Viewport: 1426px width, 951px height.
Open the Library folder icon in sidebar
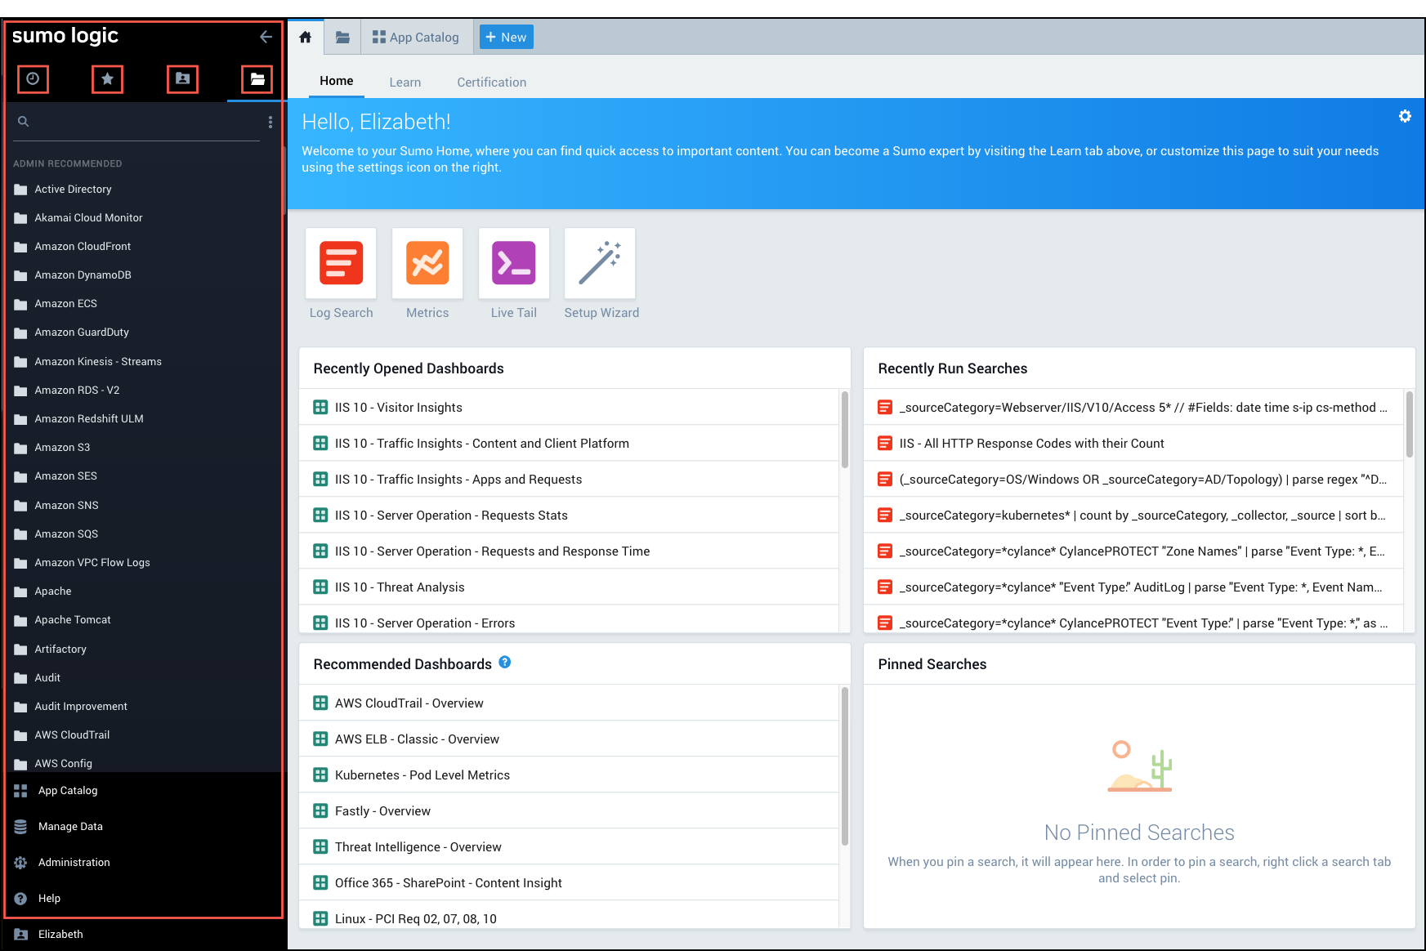click(x=257, y=79)
